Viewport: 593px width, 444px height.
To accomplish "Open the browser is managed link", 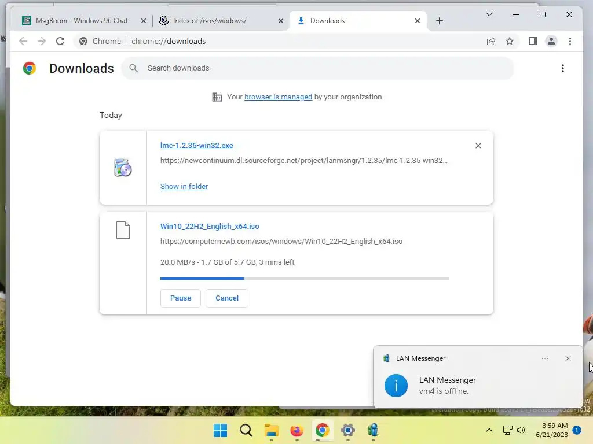I will pyautogui.click(x=278, y=97).
